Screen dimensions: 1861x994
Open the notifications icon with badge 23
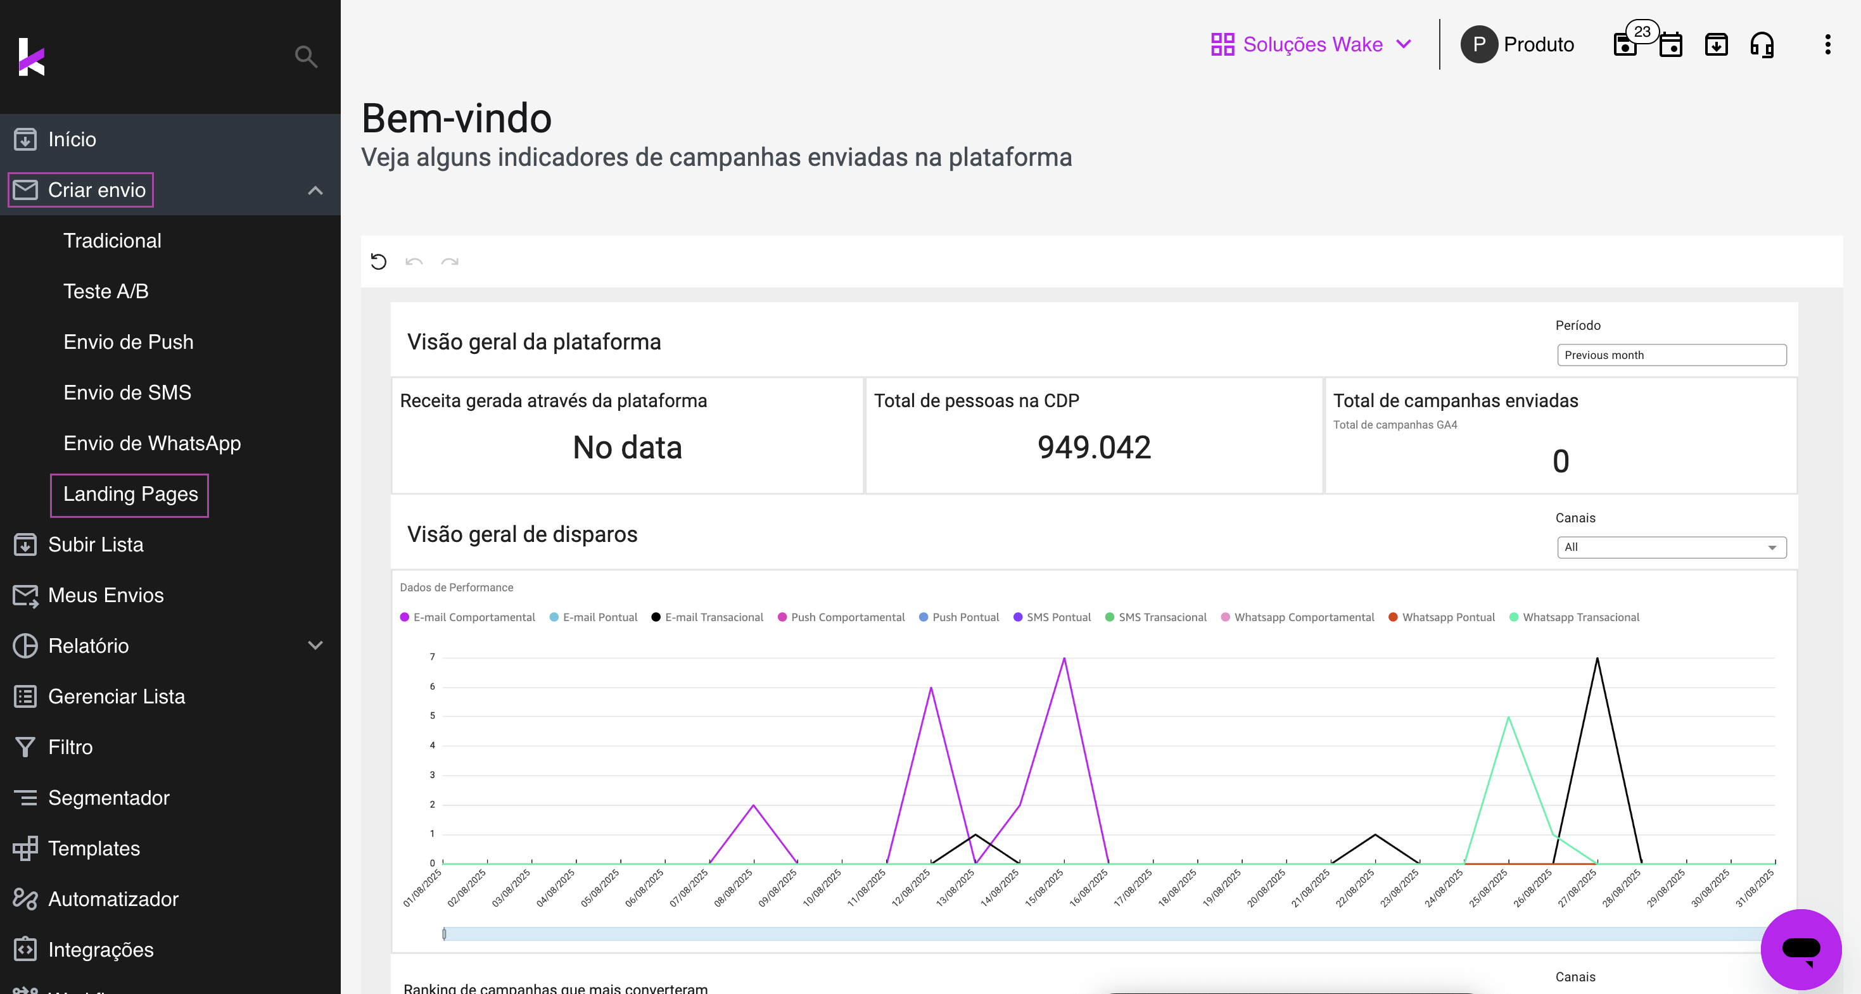1626,45
